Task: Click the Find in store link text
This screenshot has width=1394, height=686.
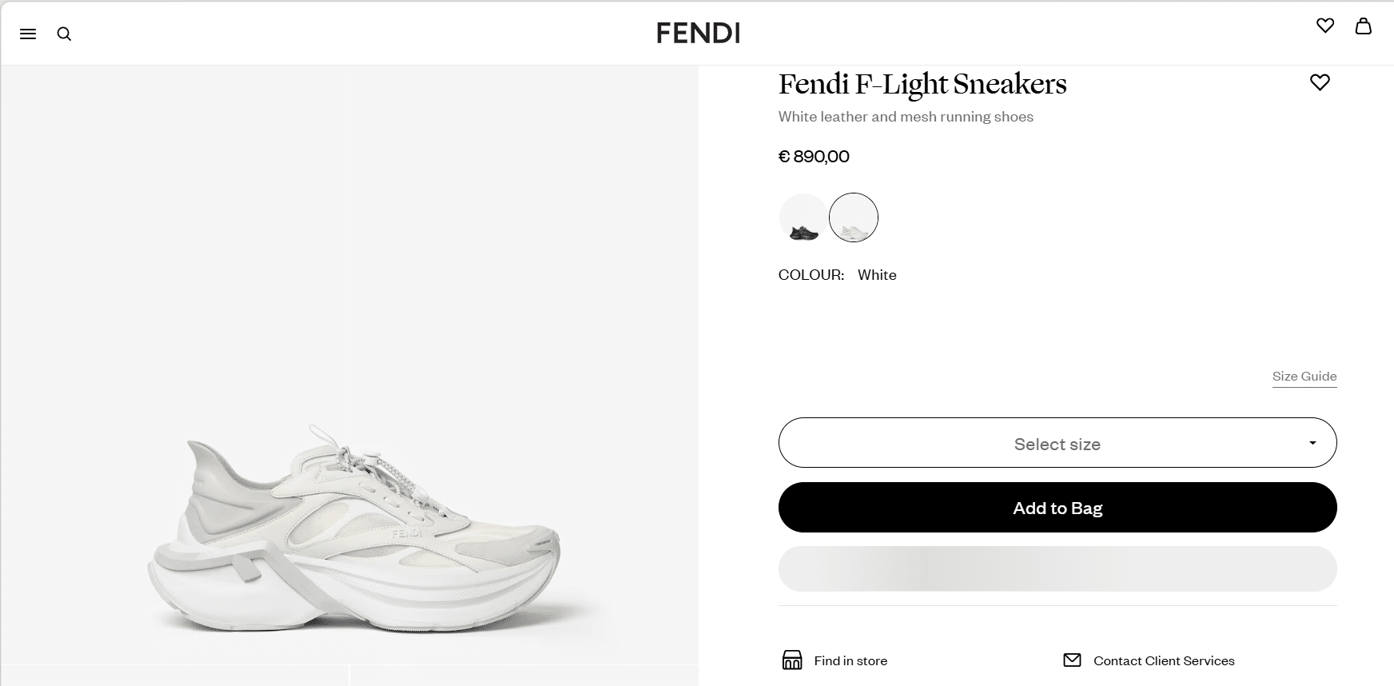Action: pyautogui.click(x=850, y=661)
